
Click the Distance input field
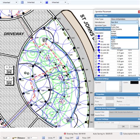pos(32,138)
